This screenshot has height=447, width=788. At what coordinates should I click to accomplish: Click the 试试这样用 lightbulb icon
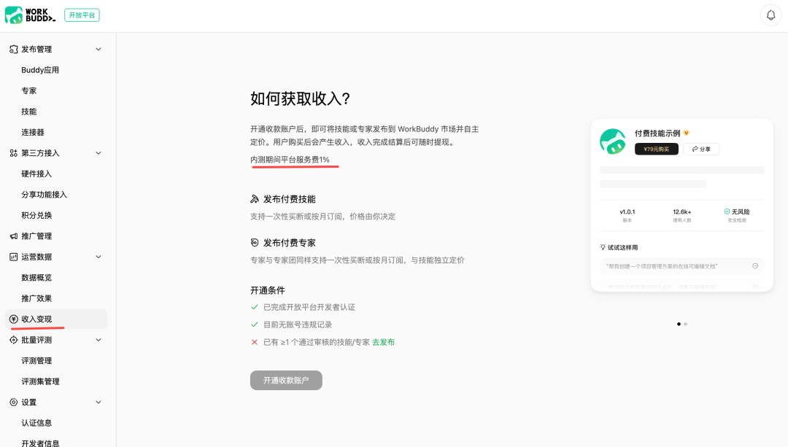point(603,247)
